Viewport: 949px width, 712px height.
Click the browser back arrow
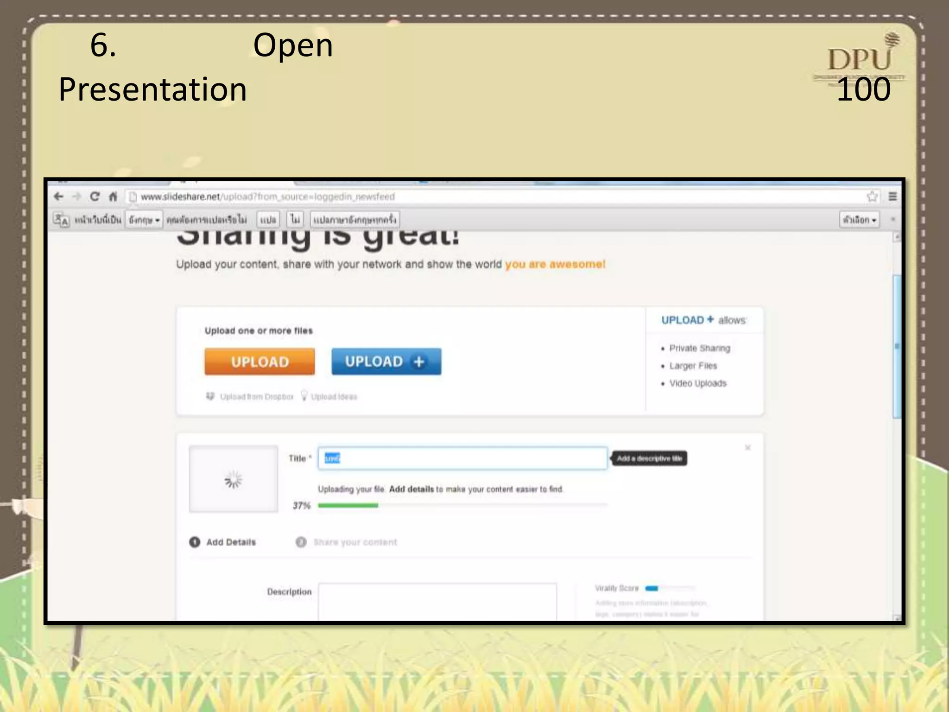click(58, 197)
